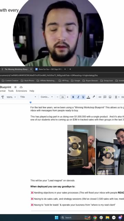Click the insert link icon
This screenshot has width=124, height=221.
[x=100, y=97]
